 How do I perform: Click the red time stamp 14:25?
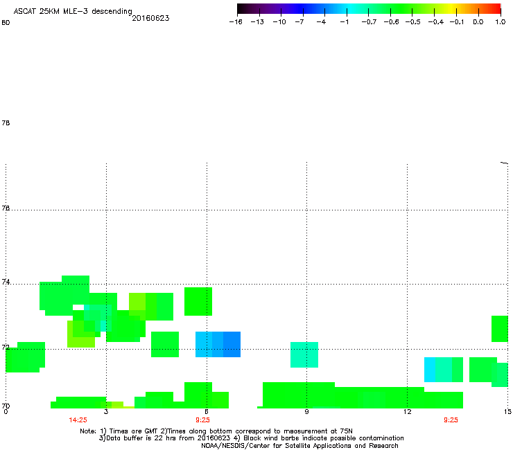[78, 420]
